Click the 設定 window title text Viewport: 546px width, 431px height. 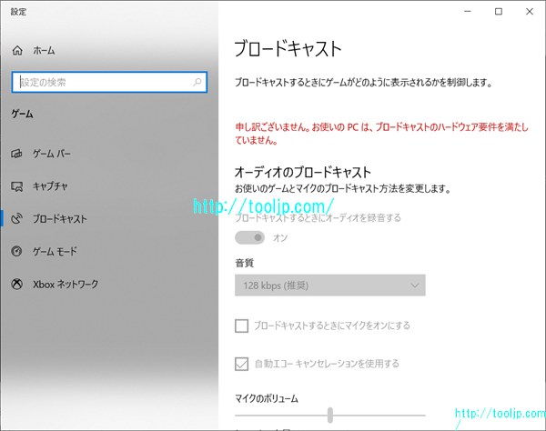click(18, 12)
